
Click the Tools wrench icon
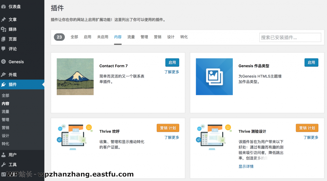pos(4,165)
